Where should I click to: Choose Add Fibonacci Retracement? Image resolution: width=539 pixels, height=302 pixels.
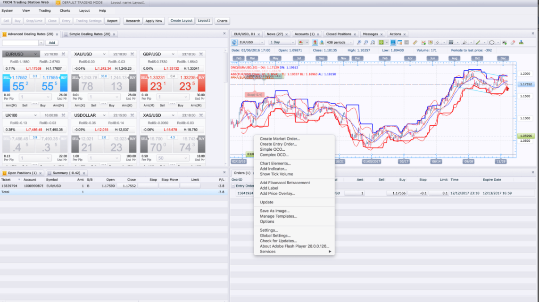pyautogui.click(x=285, y=183)
